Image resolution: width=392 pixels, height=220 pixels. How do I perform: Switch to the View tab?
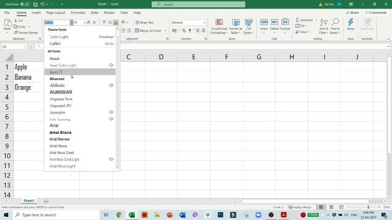[124, 12]
